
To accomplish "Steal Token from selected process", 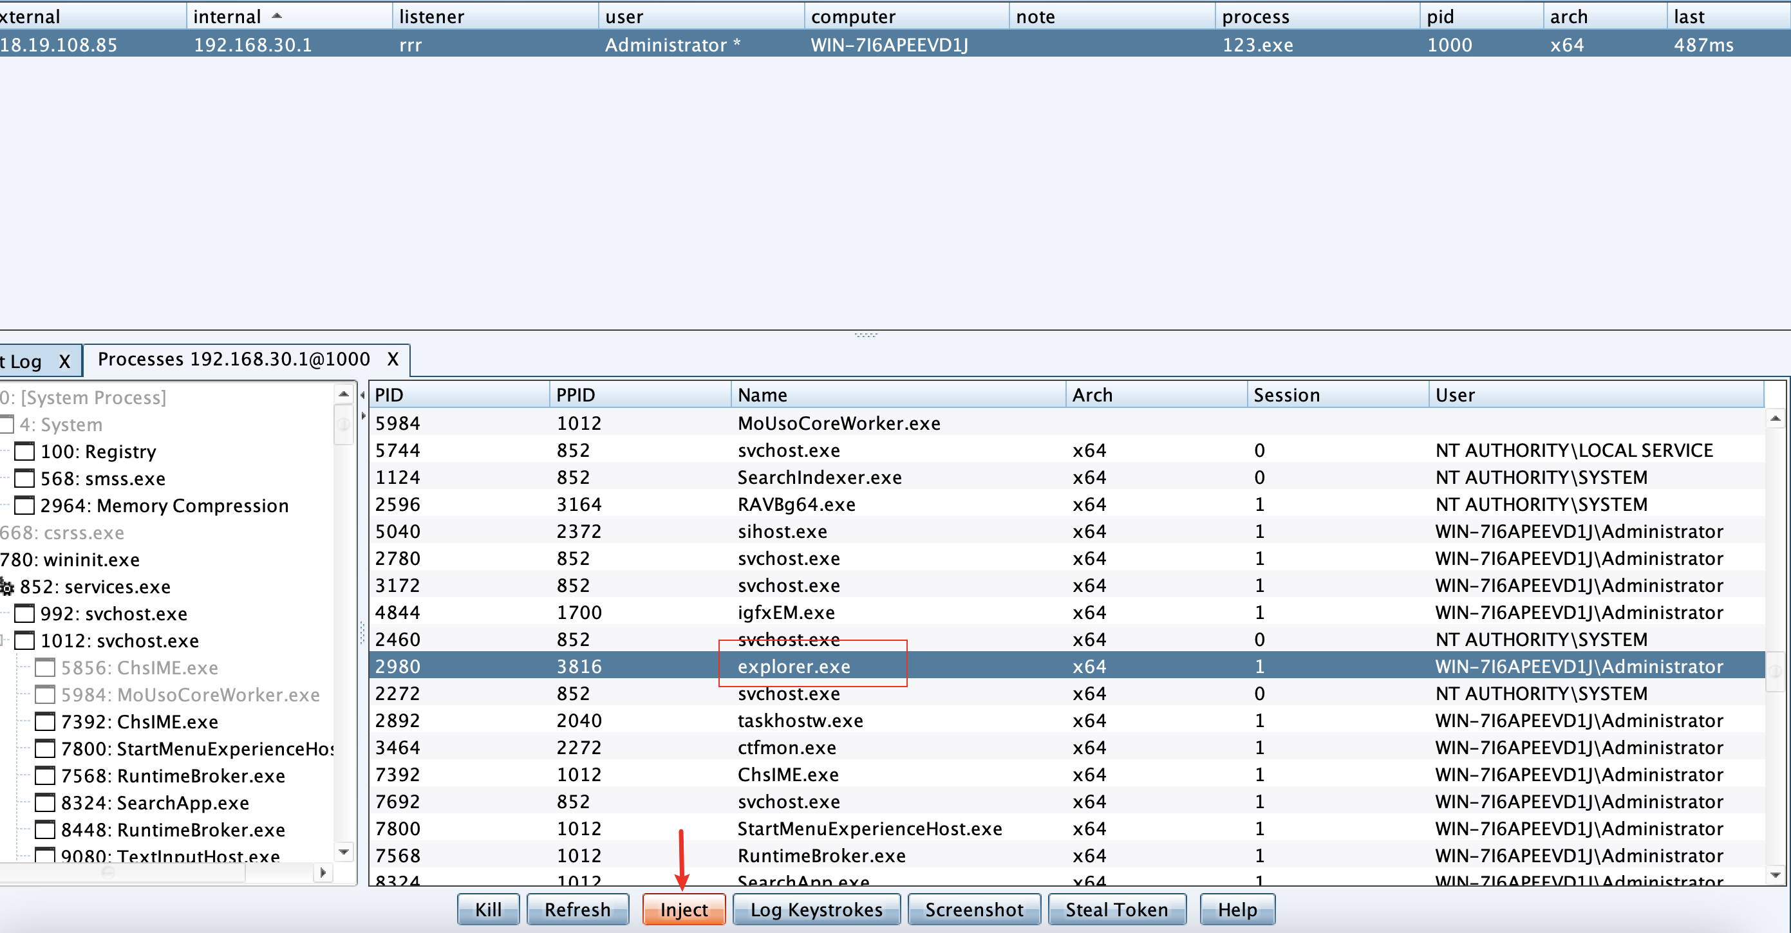I will pyautogui.click(x=1116, y=909).
